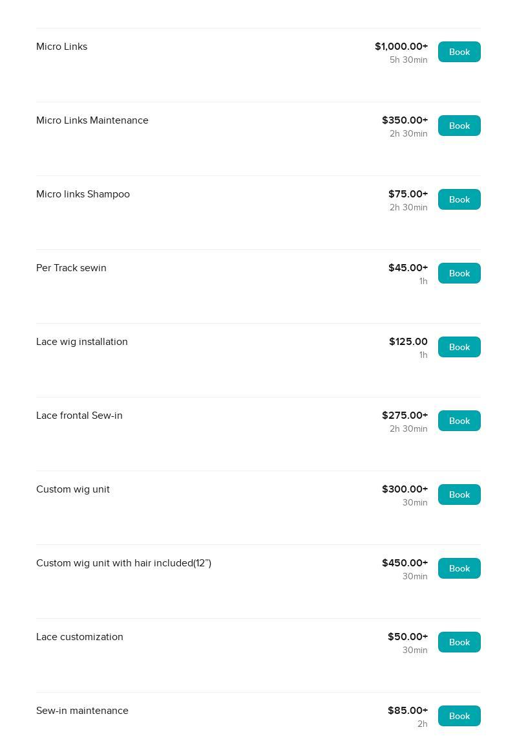Viewport: 517px width, 756px height.
Task: Book Lace wig installation
Action: click(459, 347)
